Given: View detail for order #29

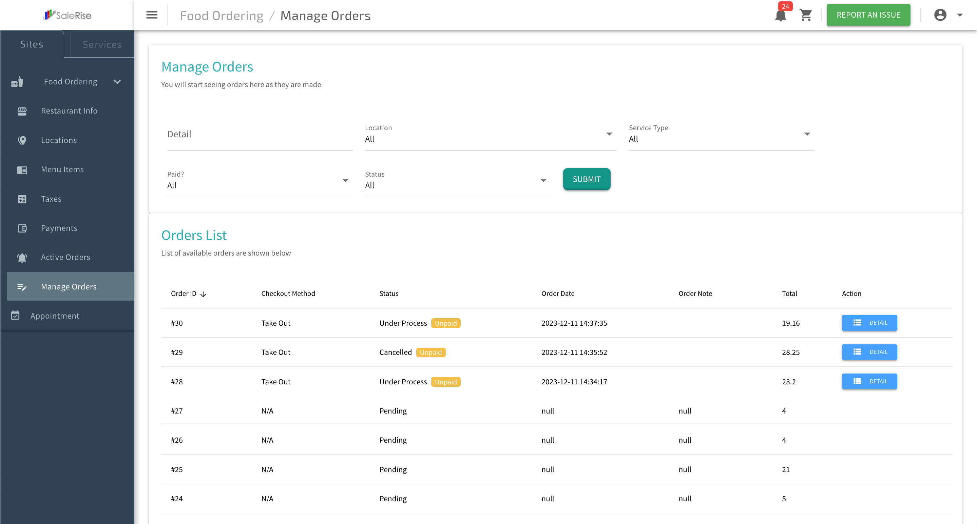Looking at the screenshot, I should point(869,352).
